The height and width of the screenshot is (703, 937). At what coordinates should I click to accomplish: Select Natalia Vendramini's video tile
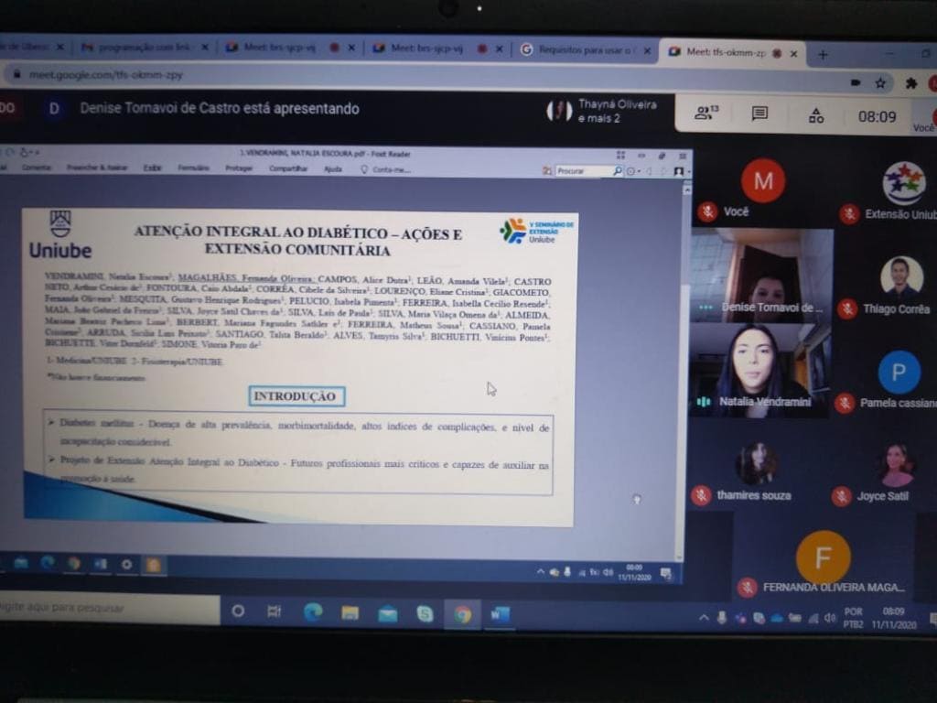[759, 370]
